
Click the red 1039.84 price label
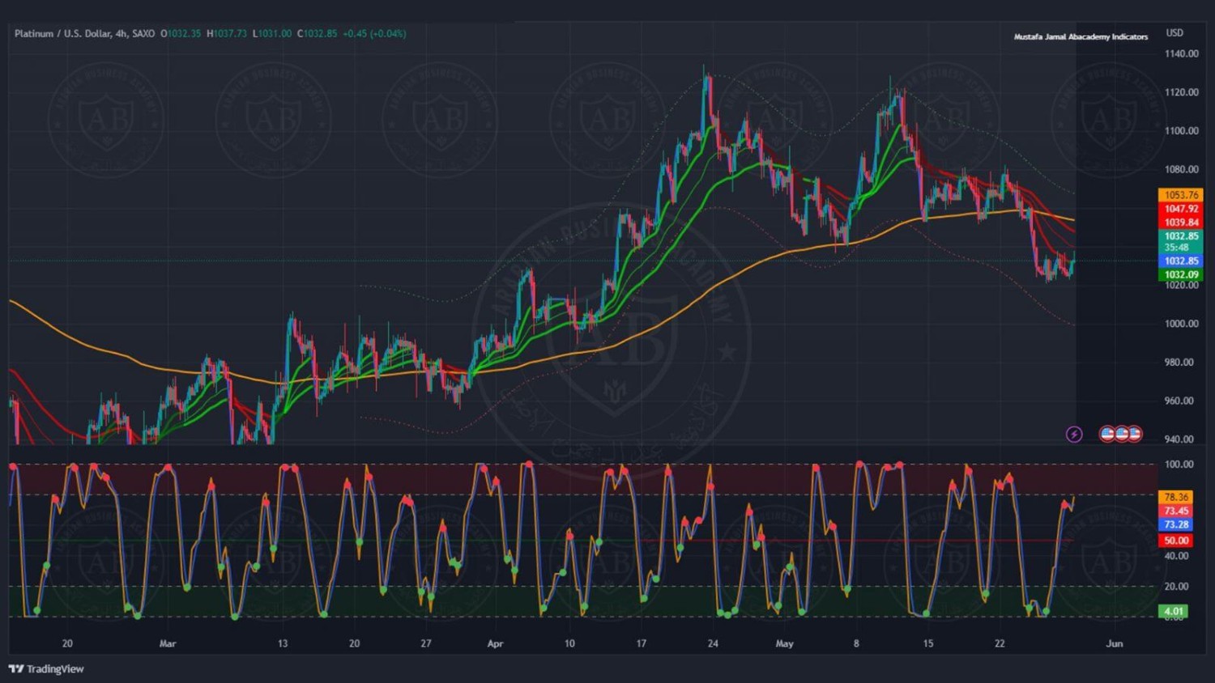pos(1180,223)
